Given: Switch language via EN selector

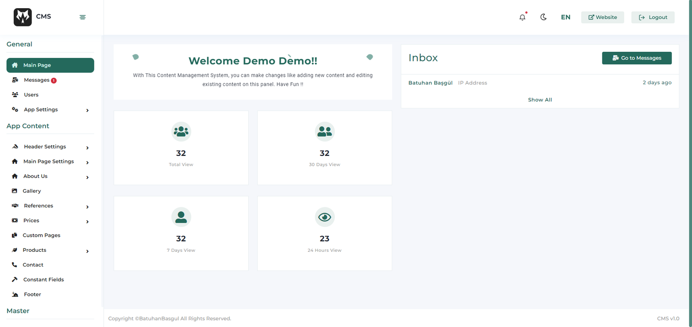Looking at the screenshot, I should (x=565, y=17).
